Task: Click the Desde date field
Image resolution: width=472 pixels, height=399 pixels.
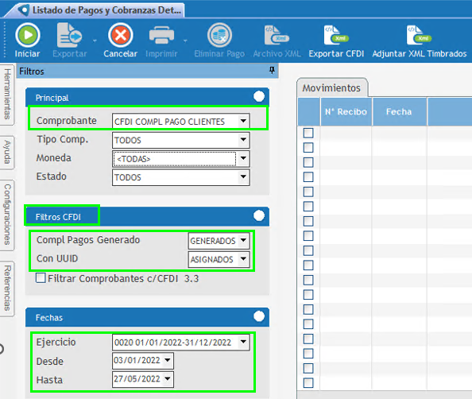Action: (x=143, y=361)
